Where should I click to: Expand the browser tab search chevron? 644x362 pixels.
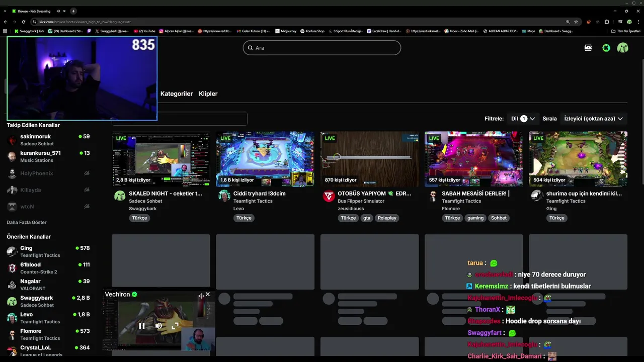pyautogui.click(x=5, y=11)
